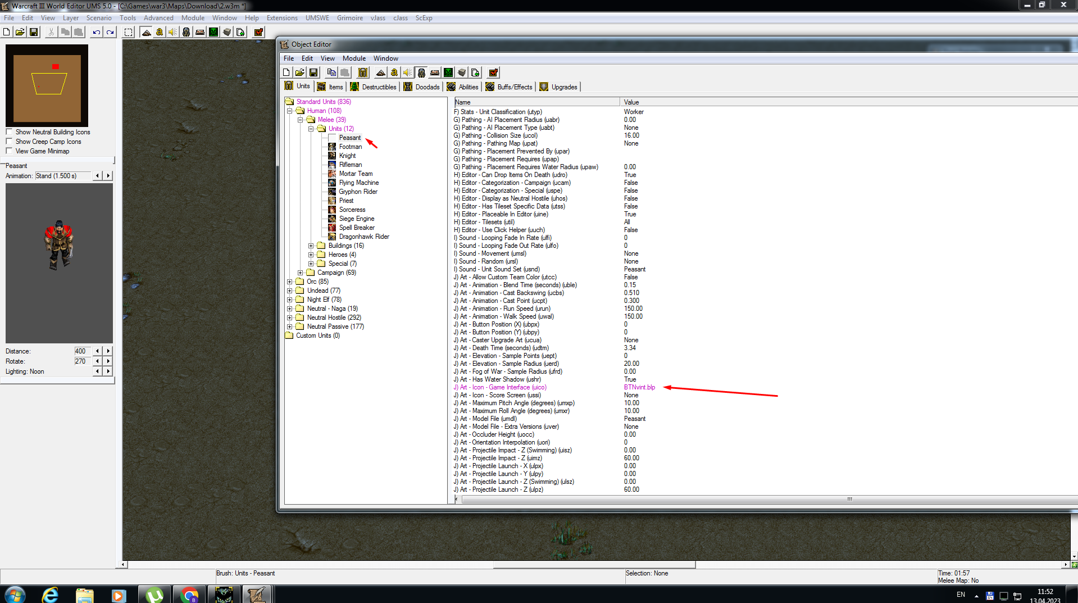Open Sound Editor from World Editor toolbar
The height and width of the screenshot is (603, 1078).
point(173,32)
